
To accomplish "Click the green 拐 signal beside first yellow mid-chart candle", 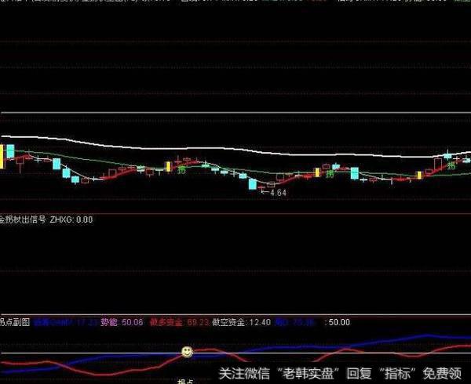I will (x=181, y=168).
